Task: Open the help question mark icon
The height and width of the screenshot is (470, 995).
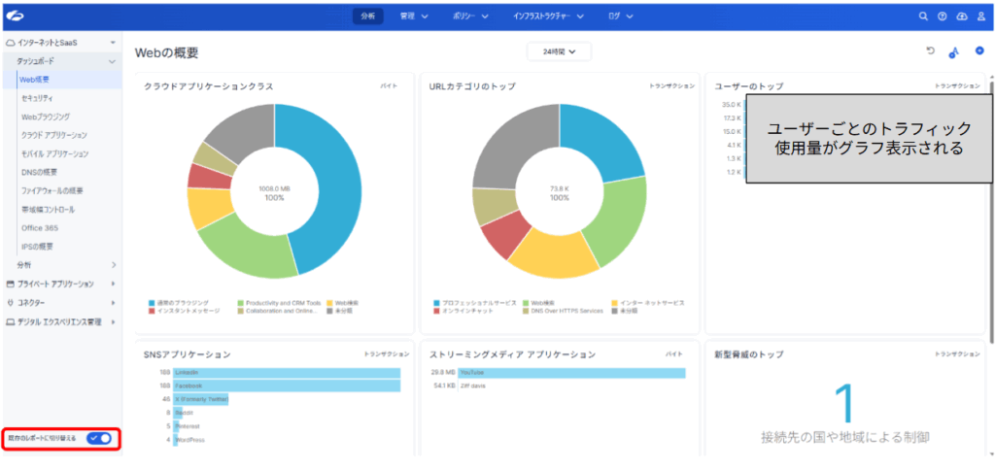Action: 943,17
